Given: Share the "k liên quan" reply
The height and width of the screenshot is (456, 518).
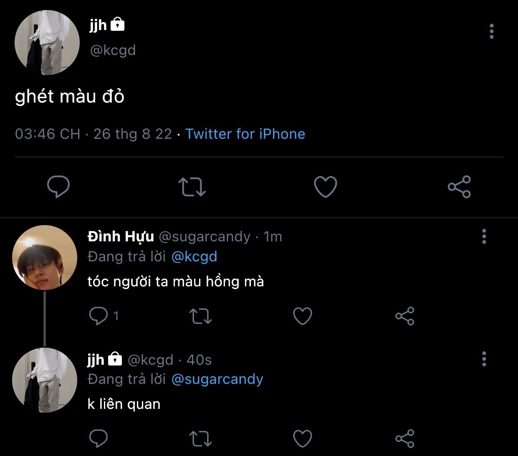Looking at the screenshot, I should tap(404, 438).
